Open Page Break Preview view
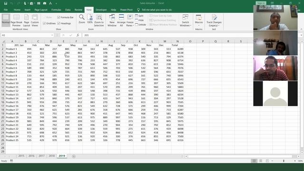 (16, 20)
